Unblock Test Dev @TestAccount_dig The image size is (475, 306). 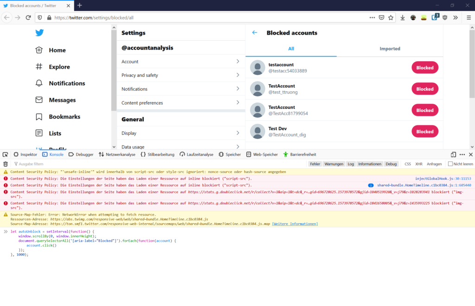[425, 131]
